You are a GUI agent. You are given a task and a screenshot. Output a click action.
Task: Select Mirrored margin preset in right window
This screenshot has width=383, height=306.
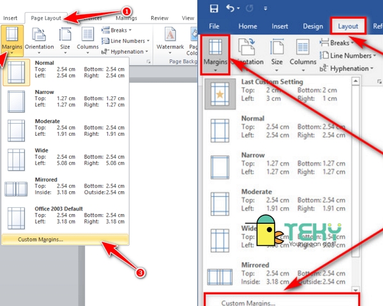(277, 277)
